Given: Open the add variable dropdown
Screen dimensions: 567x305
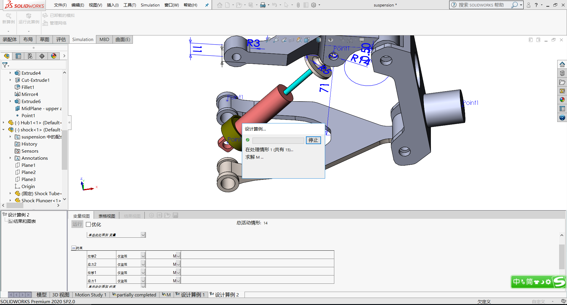Looking at the screenshot, I should 143,235.
